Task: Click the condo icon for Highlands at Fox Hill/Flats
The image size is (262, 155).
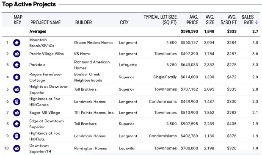Action: 17,136
